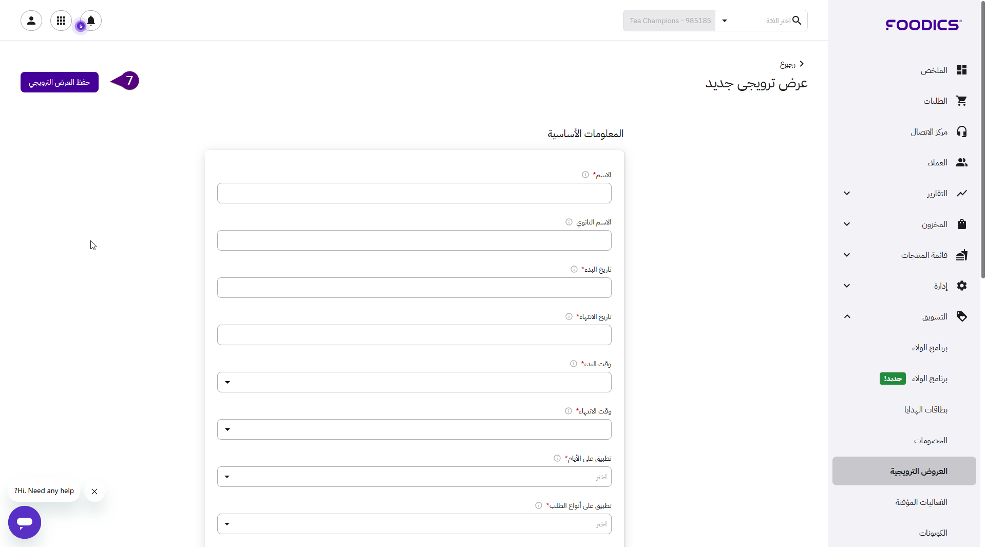Click حفظ العرض الترويجي save button
Screen dimensions: 986x547
[x=60, y=82]
